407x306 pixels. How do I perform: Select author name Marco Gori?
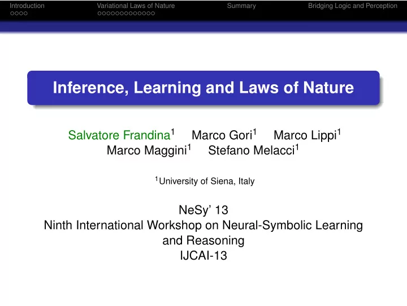point(222,135)
